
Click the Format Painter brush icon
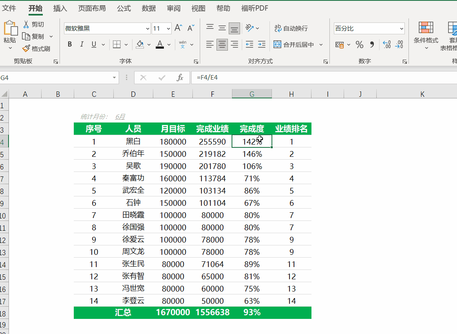[26, 49]
